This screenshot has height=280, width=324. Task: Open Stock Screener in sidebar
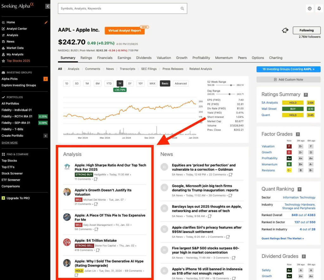coord(12,174)
